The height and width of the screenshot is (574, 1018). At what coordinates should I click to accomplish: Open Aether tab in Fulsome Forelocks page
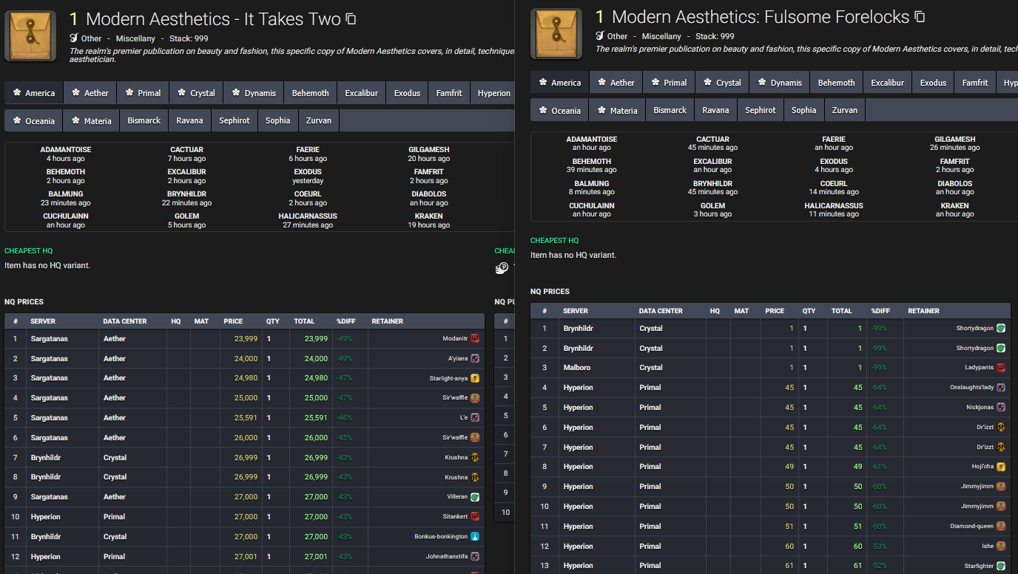(616, 83)
